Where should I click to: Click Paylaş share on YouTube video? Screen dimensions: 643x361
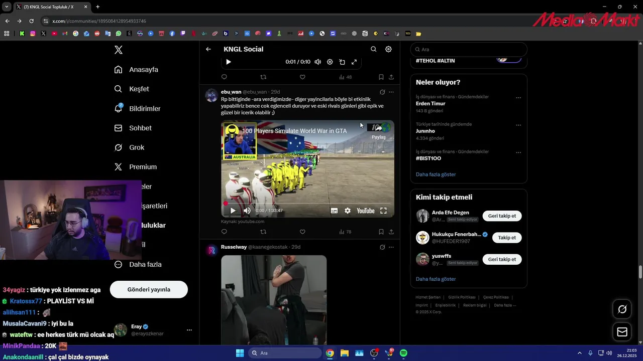[379, 131]
